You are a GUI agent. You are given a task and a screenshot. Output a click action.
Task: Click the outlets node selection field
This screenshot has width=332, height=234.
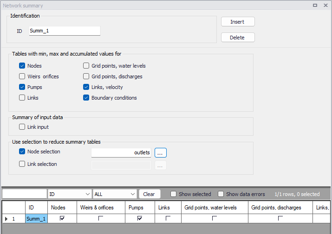121,152
